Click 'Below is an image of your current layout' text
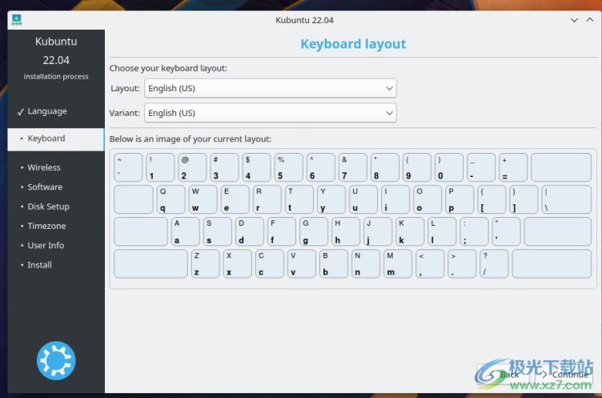Viewport: 602px width, 398px height. pyautogui.click(x=191, y=139)
